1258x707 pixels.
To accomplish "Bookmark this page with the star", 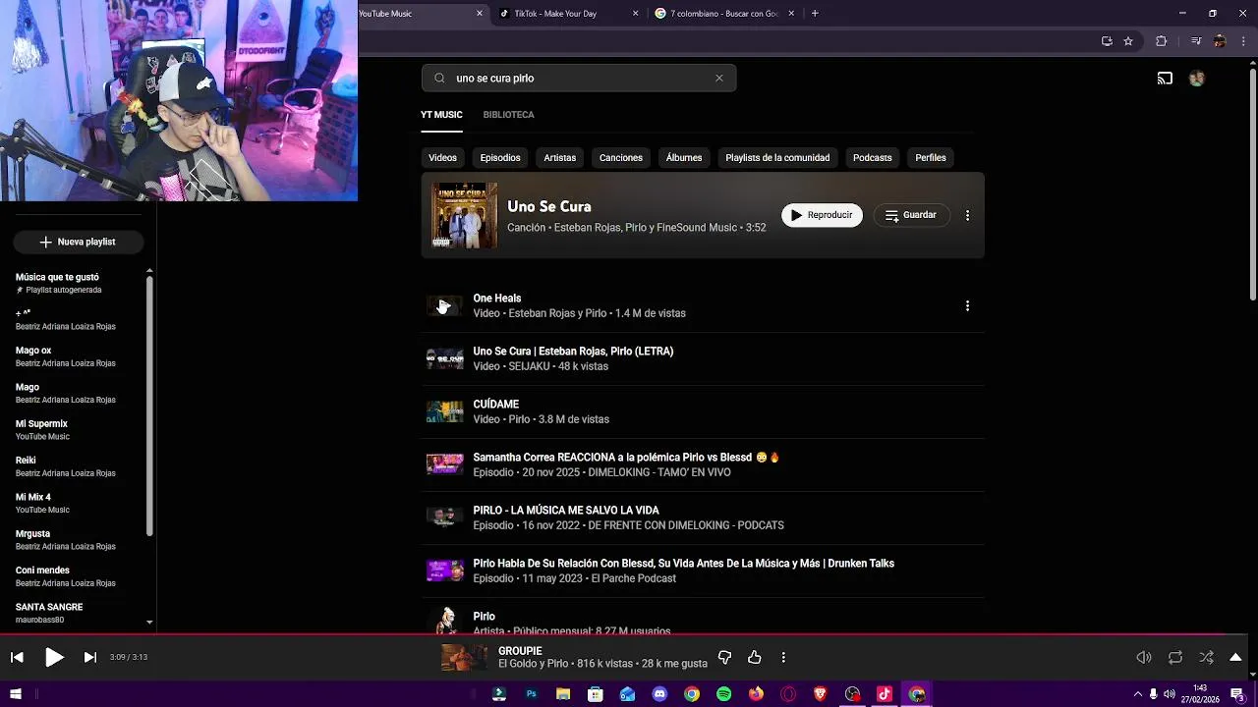I will point(1128,41).
